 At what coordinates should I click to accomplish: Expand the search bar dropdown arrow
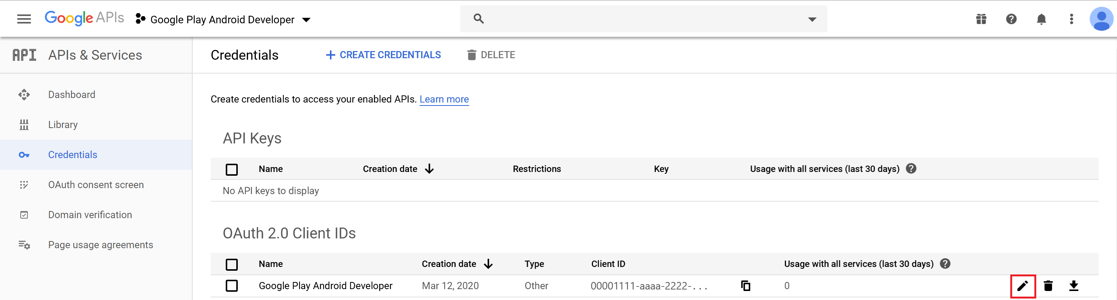point(812,19)
